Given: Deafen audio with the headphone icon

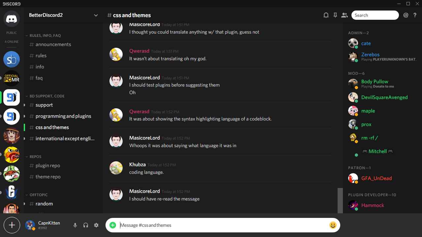Looking at the screenshot, I should [85, 225].
